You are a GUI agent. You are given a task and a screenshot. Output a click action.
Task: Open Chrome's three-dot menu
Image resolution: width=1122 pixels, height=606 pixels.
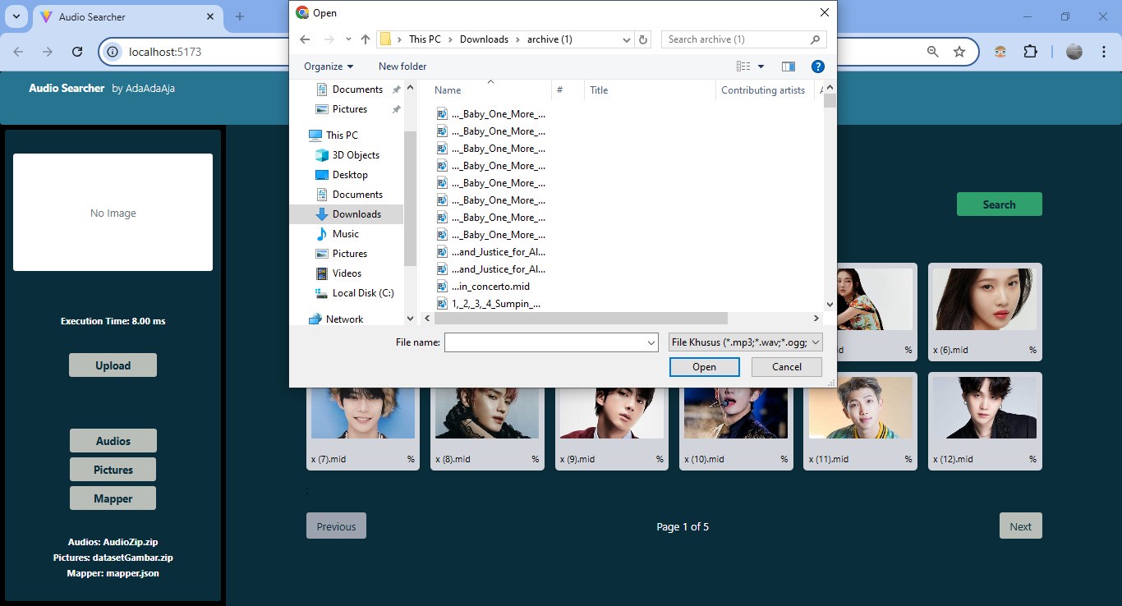tap(1102, 52)
